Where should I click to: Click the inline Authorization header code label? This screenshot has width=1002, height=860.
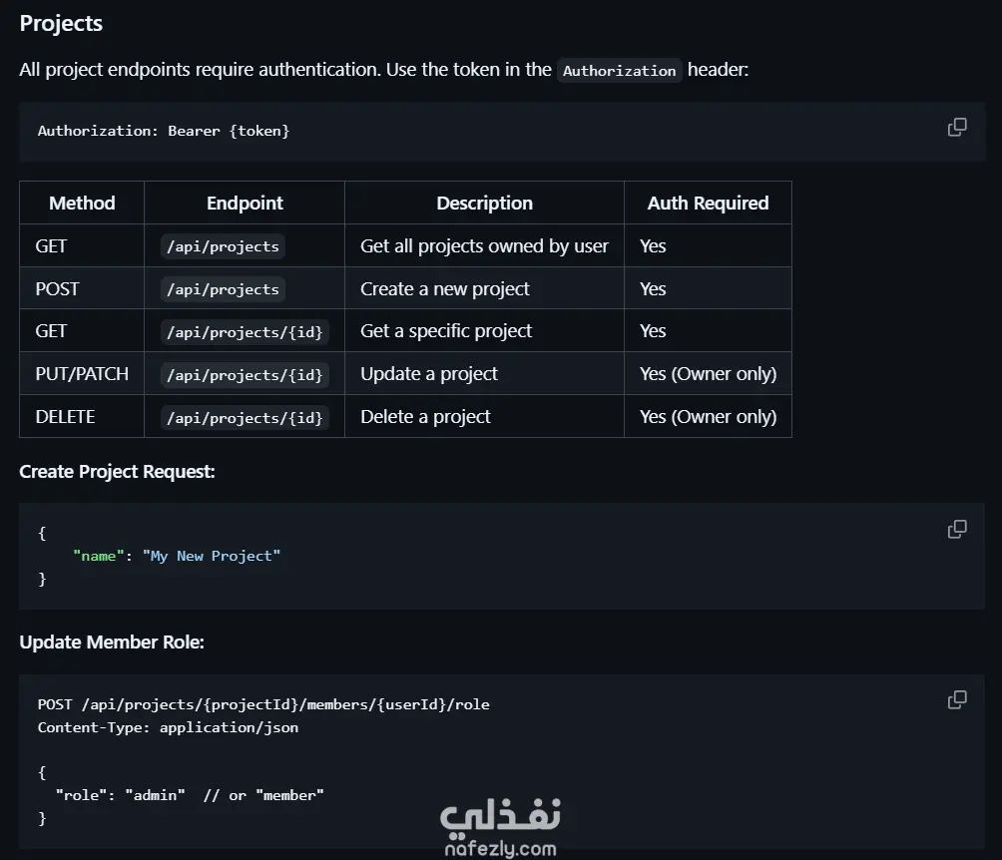pos(619,71)
